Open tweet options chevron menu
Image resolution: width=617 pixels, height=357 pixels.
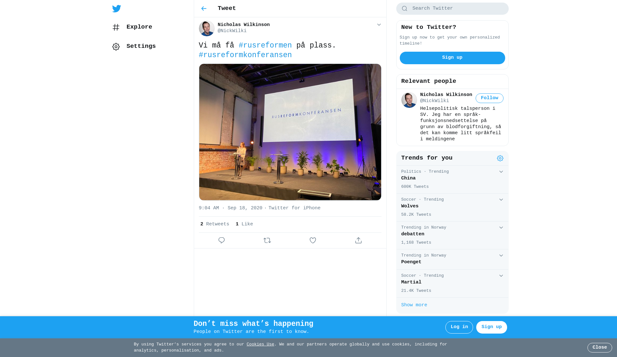(x=379, y=25)
